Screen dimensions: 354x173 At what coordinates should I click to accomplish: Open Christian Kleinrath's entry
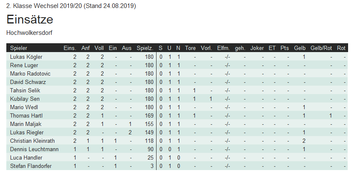(x=32, y=141)
